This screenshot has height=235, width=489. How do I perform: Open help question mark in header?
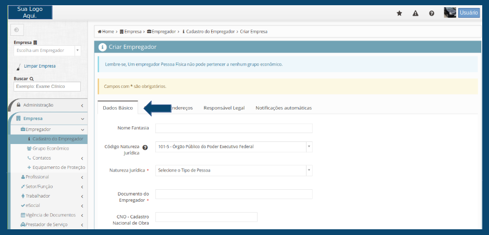pos(432,14)
